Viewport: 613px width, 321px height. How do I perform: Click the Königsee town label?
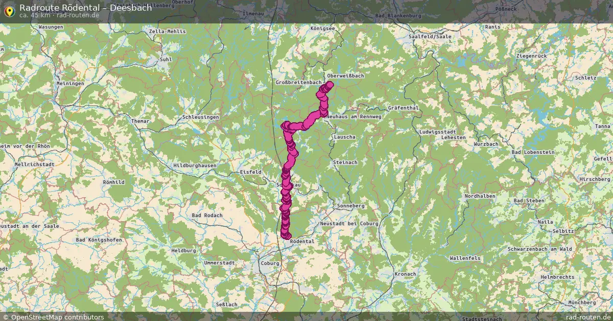[x=322, y=29]
